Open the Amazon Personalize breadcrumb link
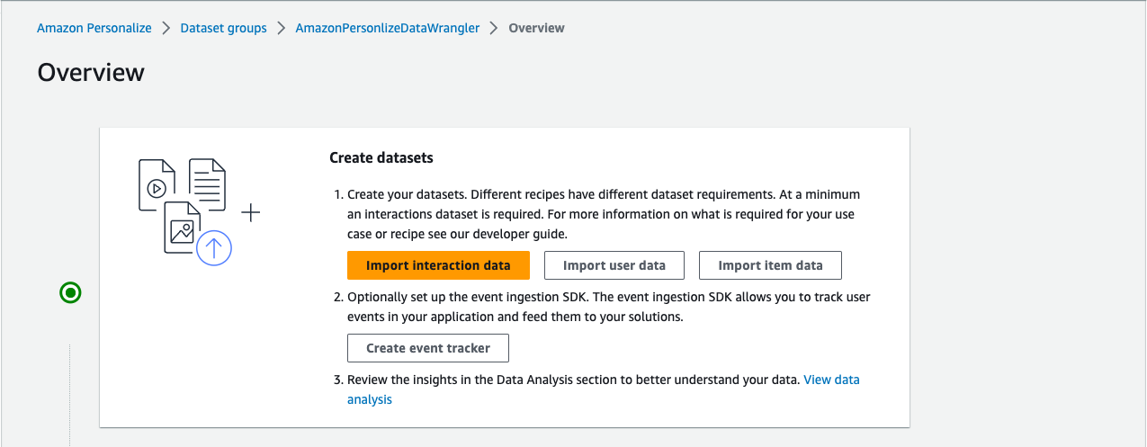 pos(94,28)
